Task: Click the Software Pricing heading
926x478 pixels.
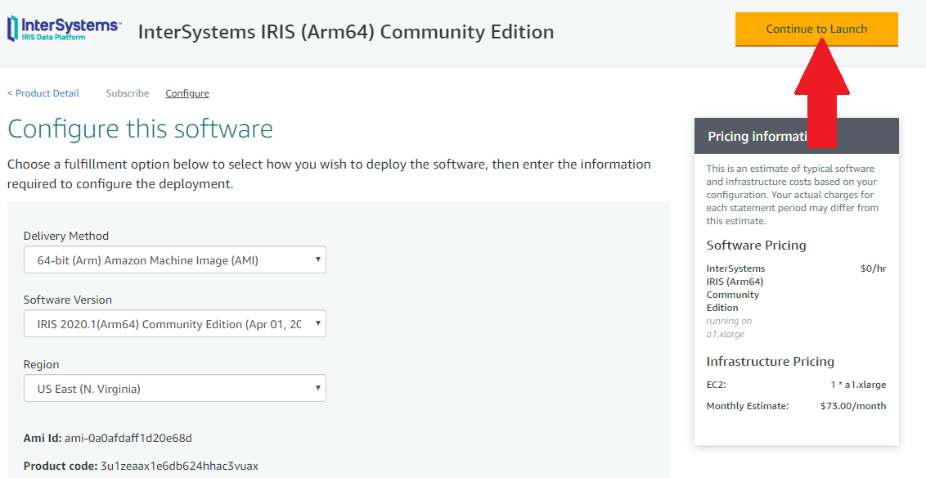Action: 756,246
